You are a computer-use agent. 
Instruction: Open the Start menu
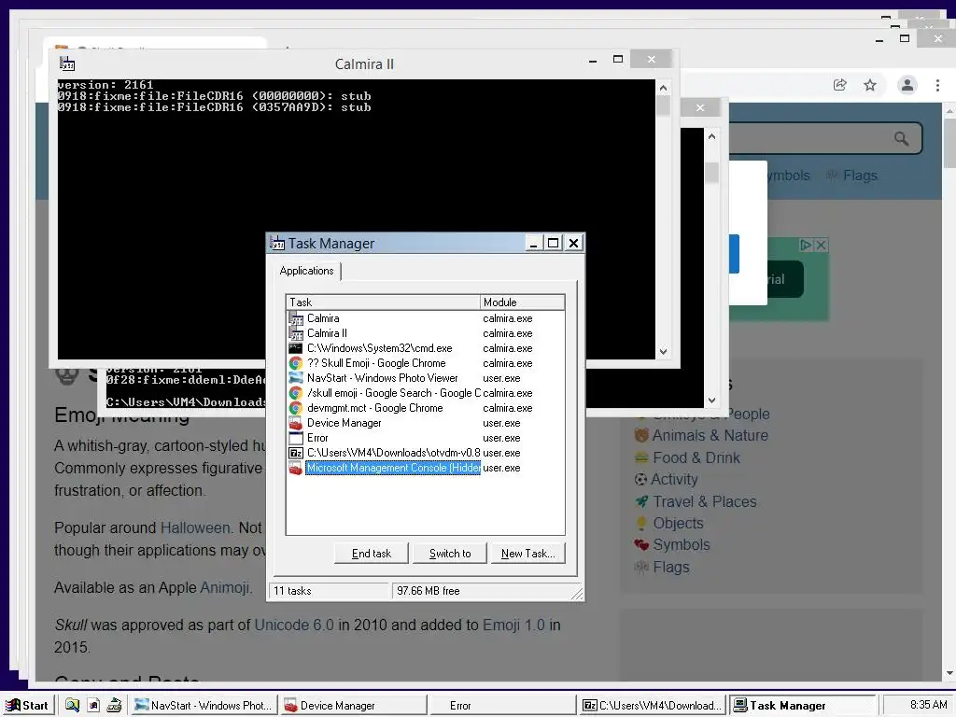[27, 705]
